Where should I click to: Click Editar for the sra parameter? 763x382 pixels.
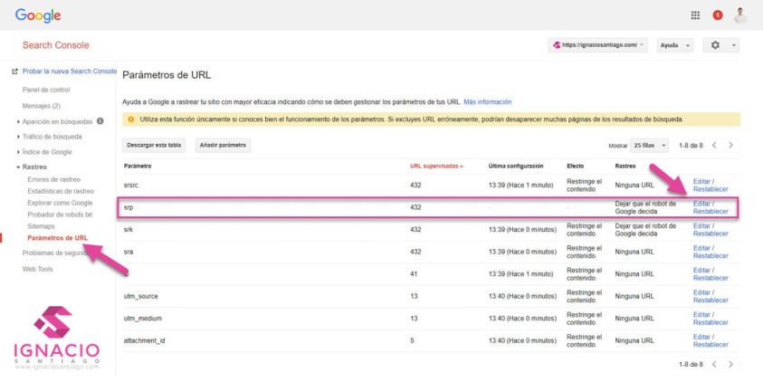(x=701, y=248)
